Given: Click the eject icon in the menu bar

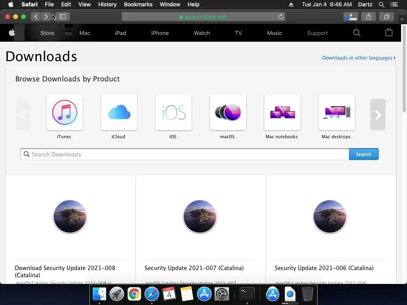Looking at the screenshot, I should [291, 4].
